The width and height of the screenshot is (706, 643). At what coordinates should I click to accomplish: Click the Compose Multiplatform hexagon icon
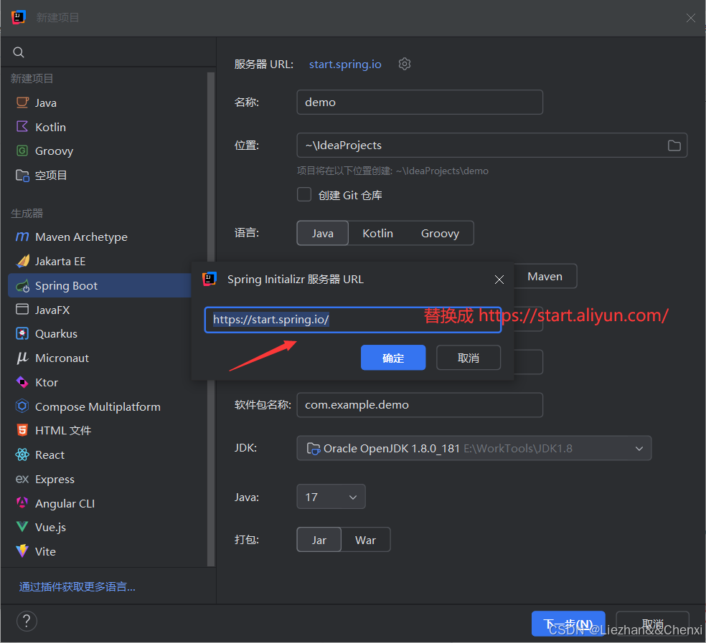(22, 406)
